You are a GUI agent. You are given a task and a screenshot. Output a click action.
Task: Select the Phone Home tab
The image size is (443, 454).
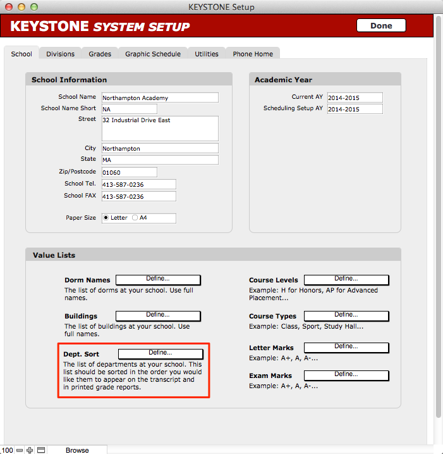click(253, 54)
